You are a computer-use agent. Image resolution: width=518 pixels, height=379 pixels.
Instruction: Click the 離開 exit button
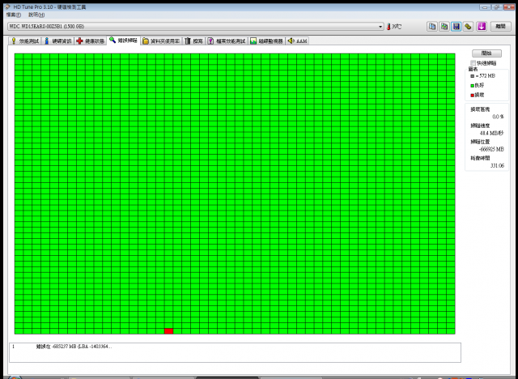pyautogui.click(x=501, y=27)
